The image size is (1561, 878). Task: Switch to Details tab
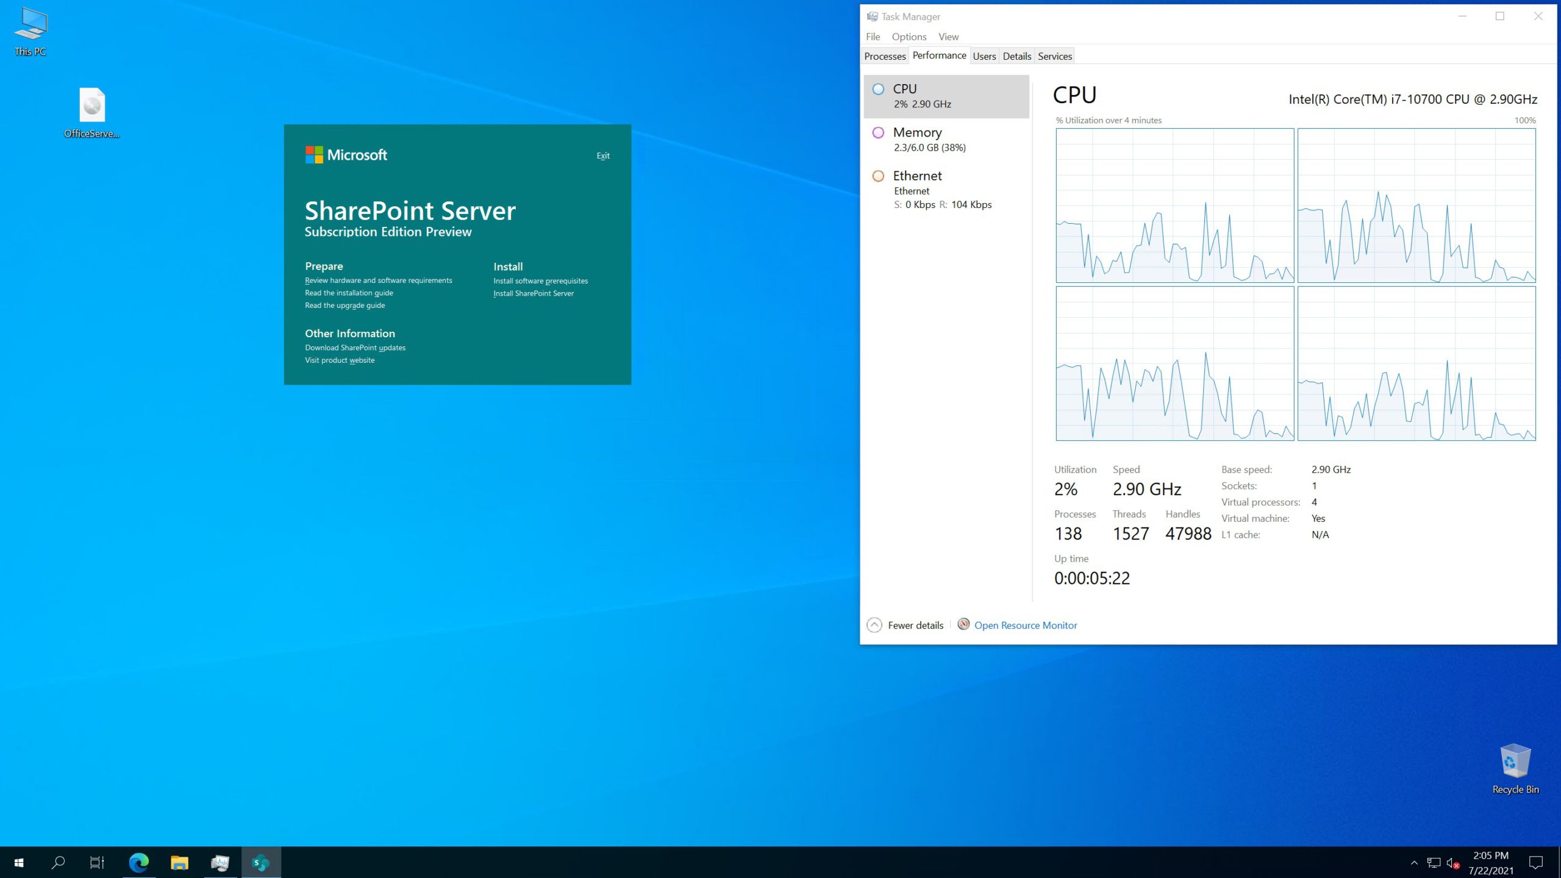point(1016,56)
